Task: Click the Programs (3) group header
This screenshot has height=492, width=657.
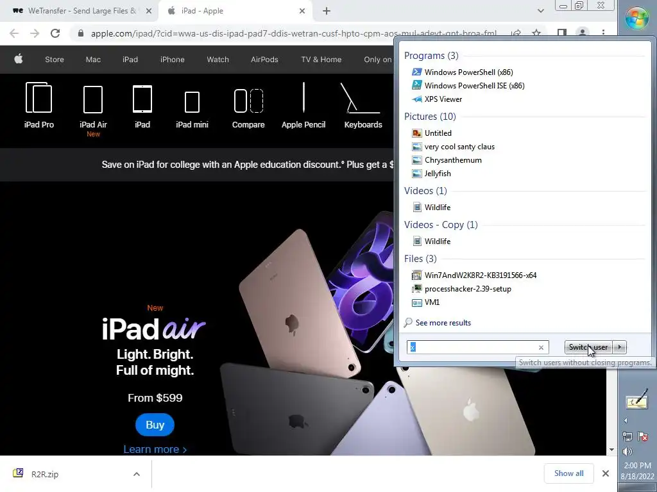Action: (431, 56)
